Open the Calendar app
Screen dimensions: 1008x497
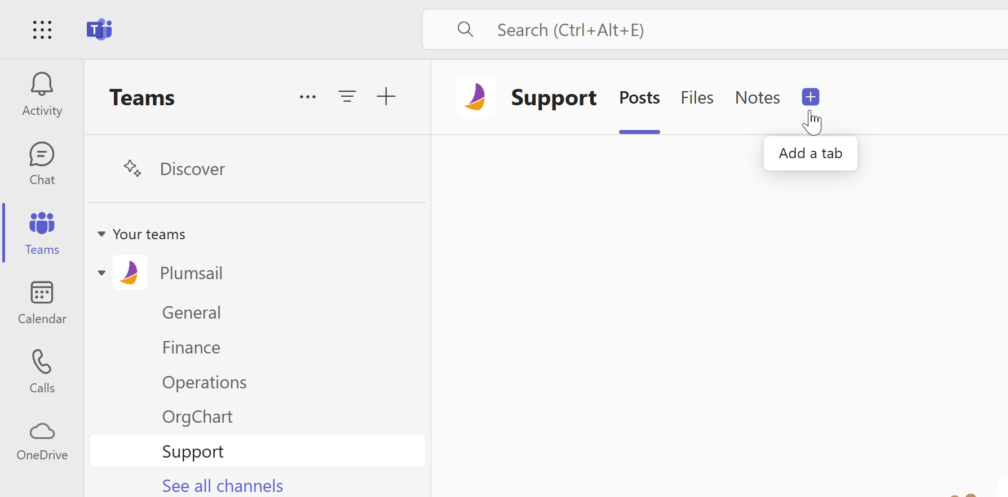42,303
